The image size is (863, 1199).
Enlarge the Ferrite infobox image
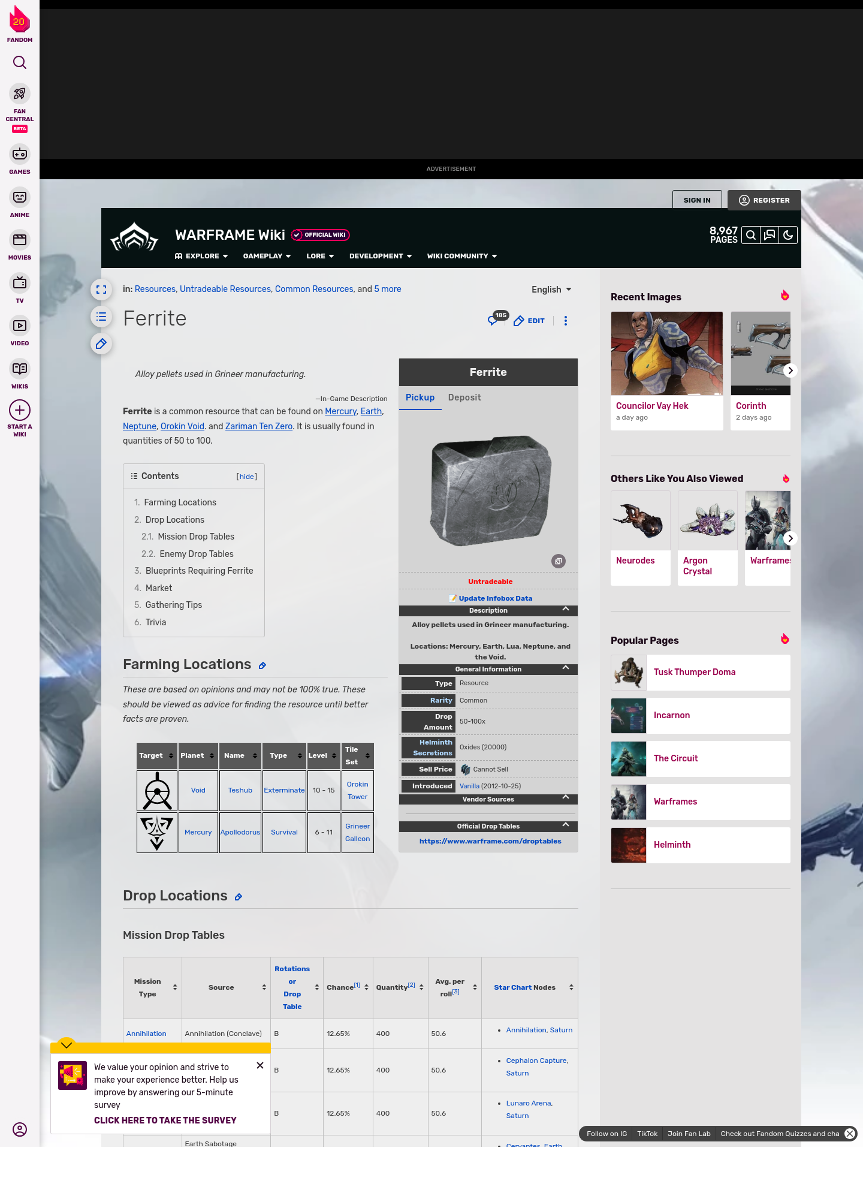559,561
